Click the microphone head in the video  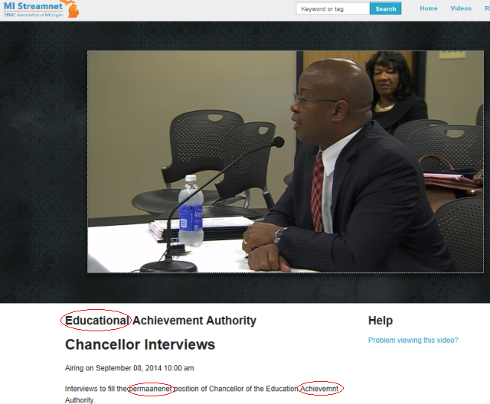point(279,142)
